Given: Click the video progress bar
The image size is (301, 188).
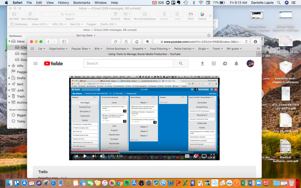Looking at the screenshot, I should pos(144,152).
